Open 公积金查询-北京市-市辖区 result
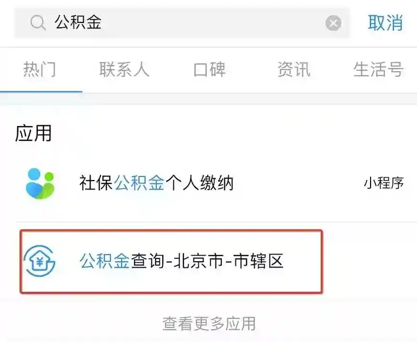417x342 pixels. pyautogui.click(x=171, y=262)
